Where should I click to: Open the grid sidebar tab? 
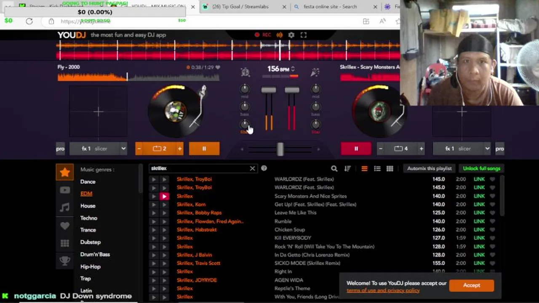pyautogui.click(x=65, y=243)
